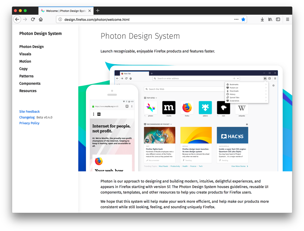Screen dimensions: 304x231
Task: Open the Downloads panel
Action: [x=262, y=19]
